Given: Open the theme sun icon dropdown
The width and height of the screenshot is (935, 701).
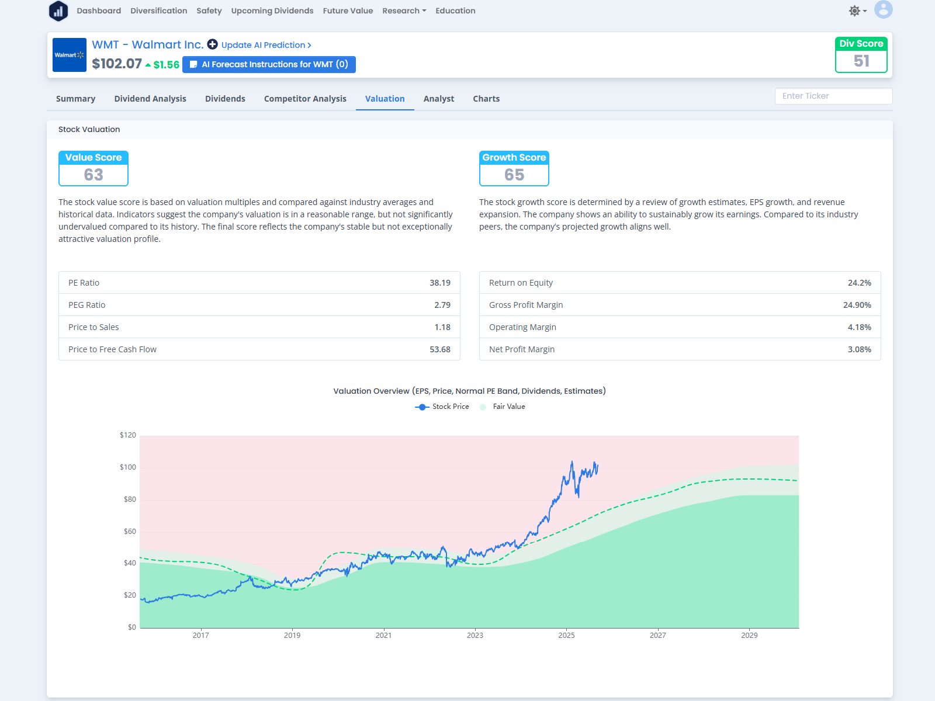Looking at the screenshot, I should (857, 11).
